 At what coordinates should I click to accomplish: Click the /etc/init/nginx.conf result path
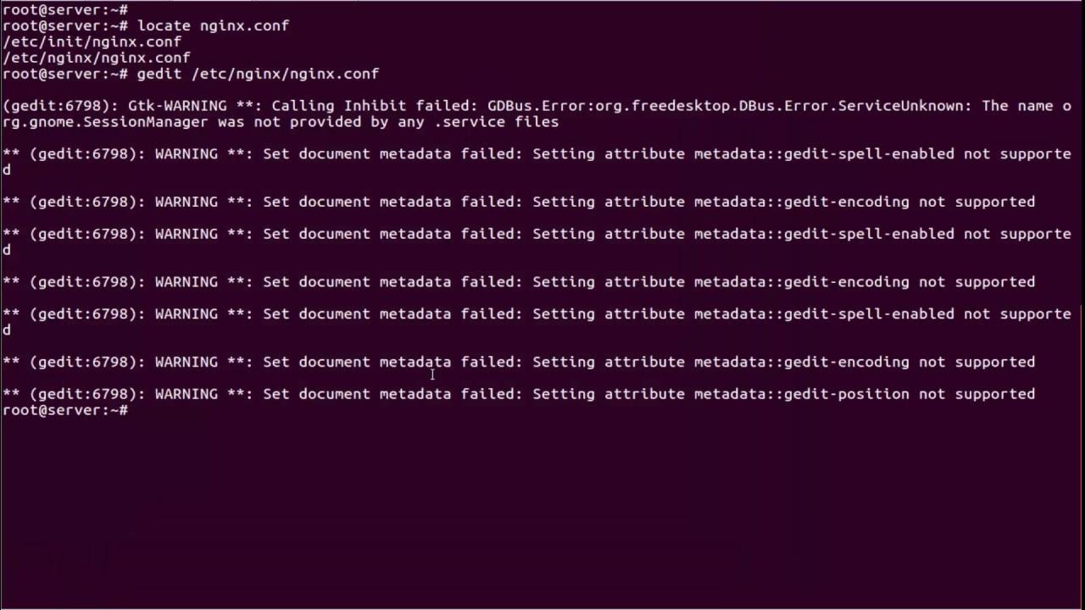click(92, 42)
